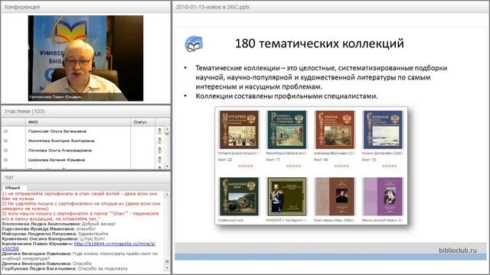Click the presenter webcam video
Viewport: 490px width, 275px height.
86,58
